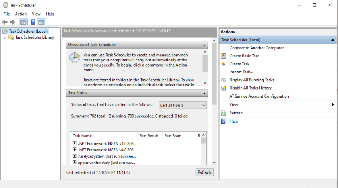Click the Refresh button at bottom of summary
338x188 pixels.
pyautogui.click(x=204, y=172)
